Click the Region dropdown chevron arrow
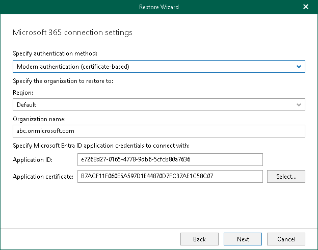 pyautogui.click(x=299, y=105)
